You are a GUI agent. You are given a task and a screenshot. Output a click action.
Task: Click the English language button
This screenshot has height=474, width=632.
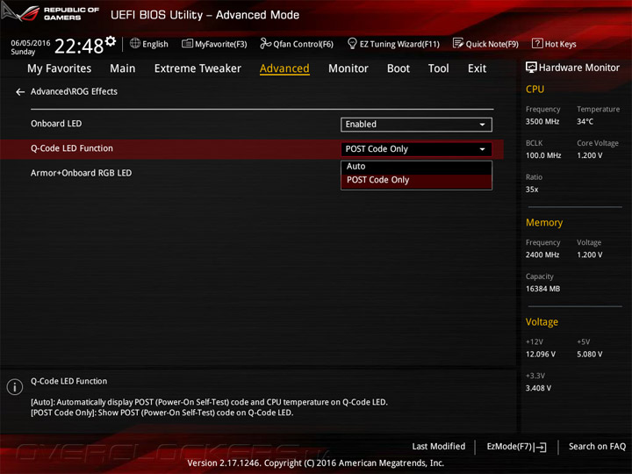point(149,44)
